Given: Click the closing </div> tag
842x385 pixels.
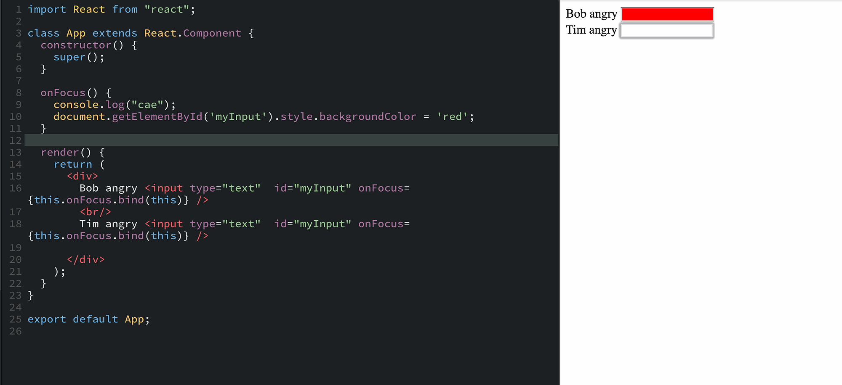Looking at the screenshot, I should coord(85,259).
